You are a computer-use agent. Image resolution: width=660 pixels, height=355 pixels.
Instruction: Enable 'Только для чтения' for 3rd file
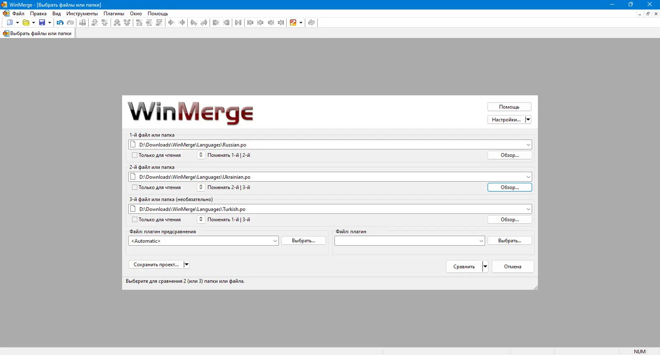tap(134, 220)
